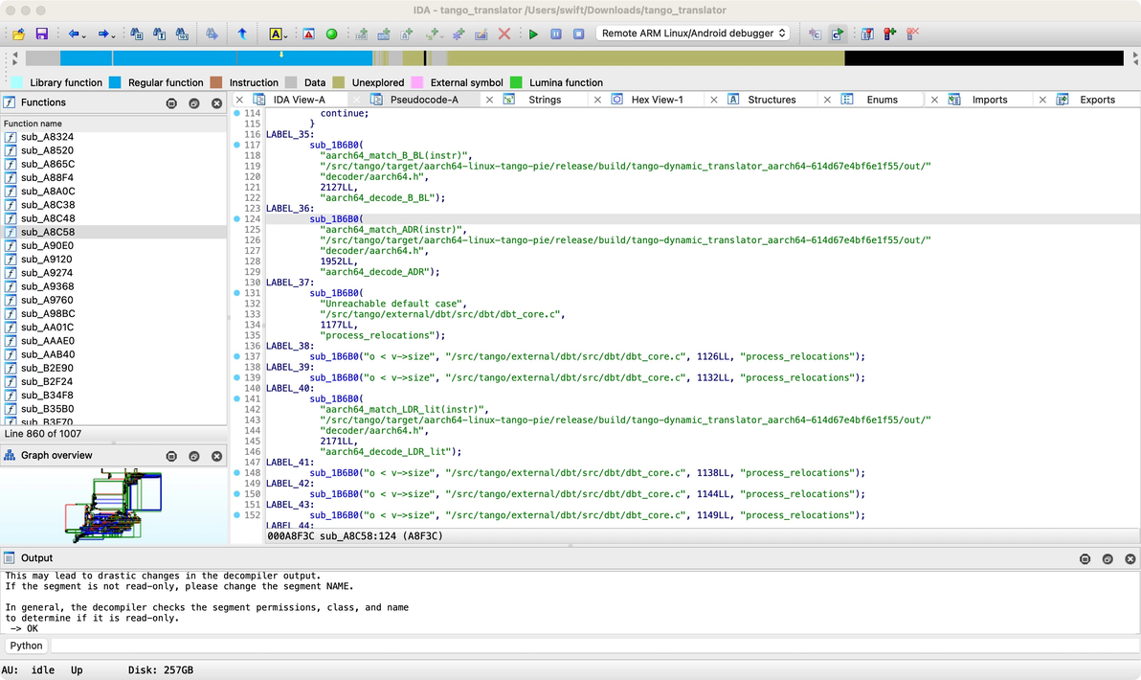Toggle breakpoint dot at line 117
The image size is (1141, 680).
click(237, 145)
